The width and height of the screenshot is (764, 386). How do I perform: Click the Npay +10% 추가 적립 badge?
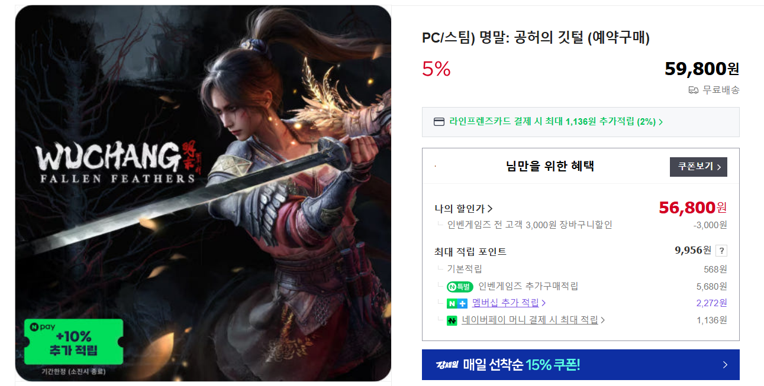pos(74,342)
